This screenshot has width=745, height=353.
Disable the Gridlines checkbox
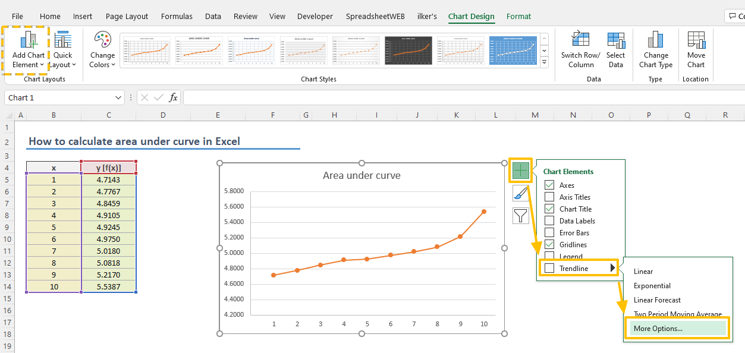point(548,244)
